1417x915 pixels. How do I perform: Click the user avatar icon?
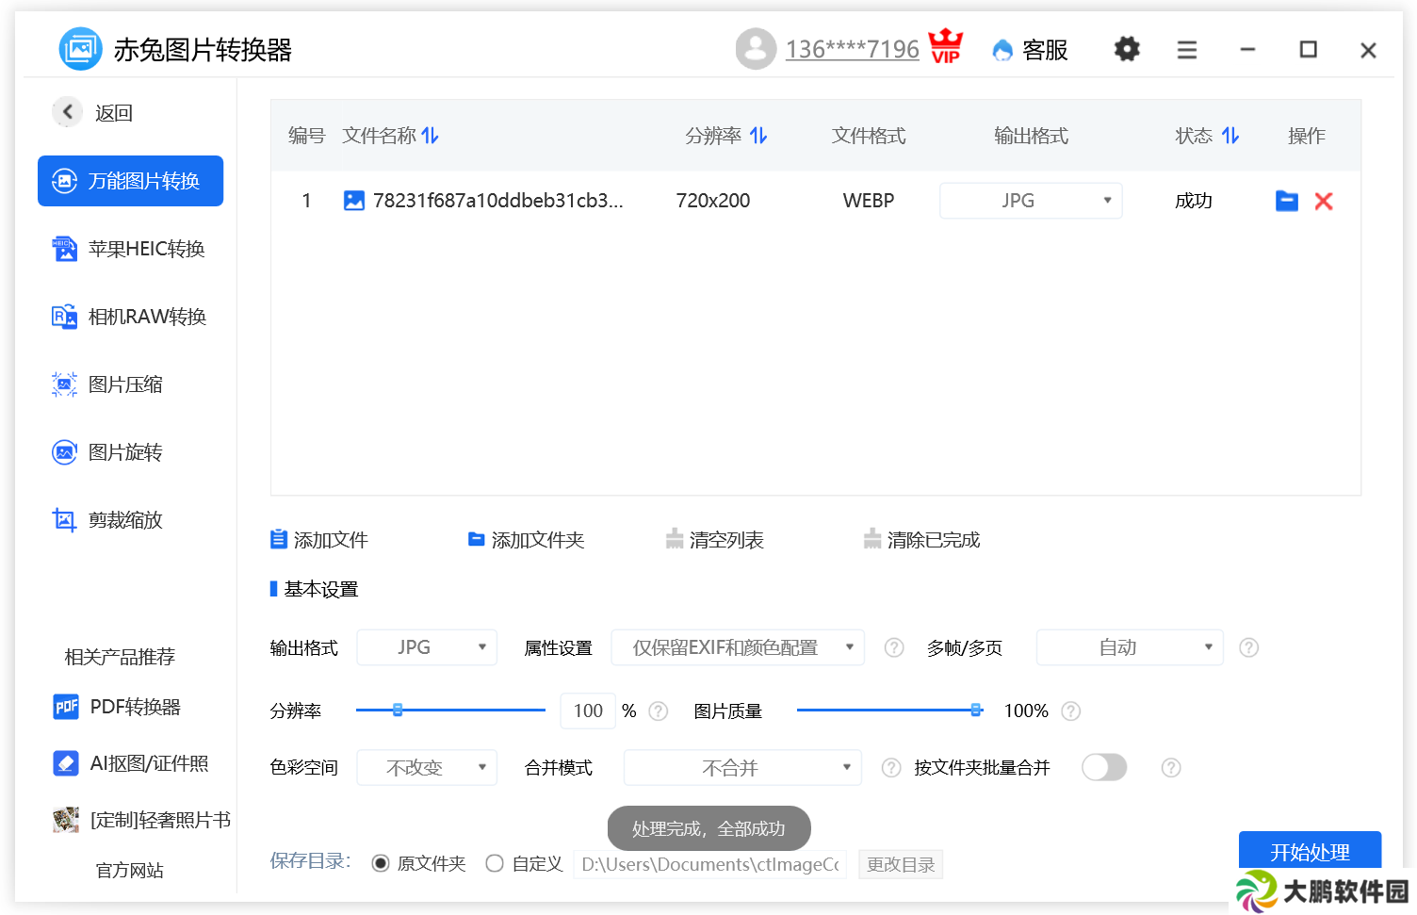tap(756, 49)
